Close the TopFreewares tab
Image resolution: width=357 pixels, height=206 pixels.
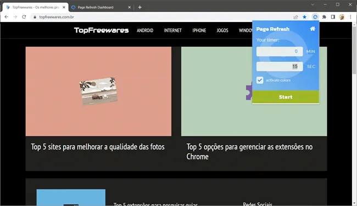coord(64,7)
